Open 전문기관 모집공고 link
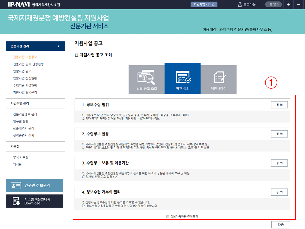The image size is (305, 229). click(25, 57)
